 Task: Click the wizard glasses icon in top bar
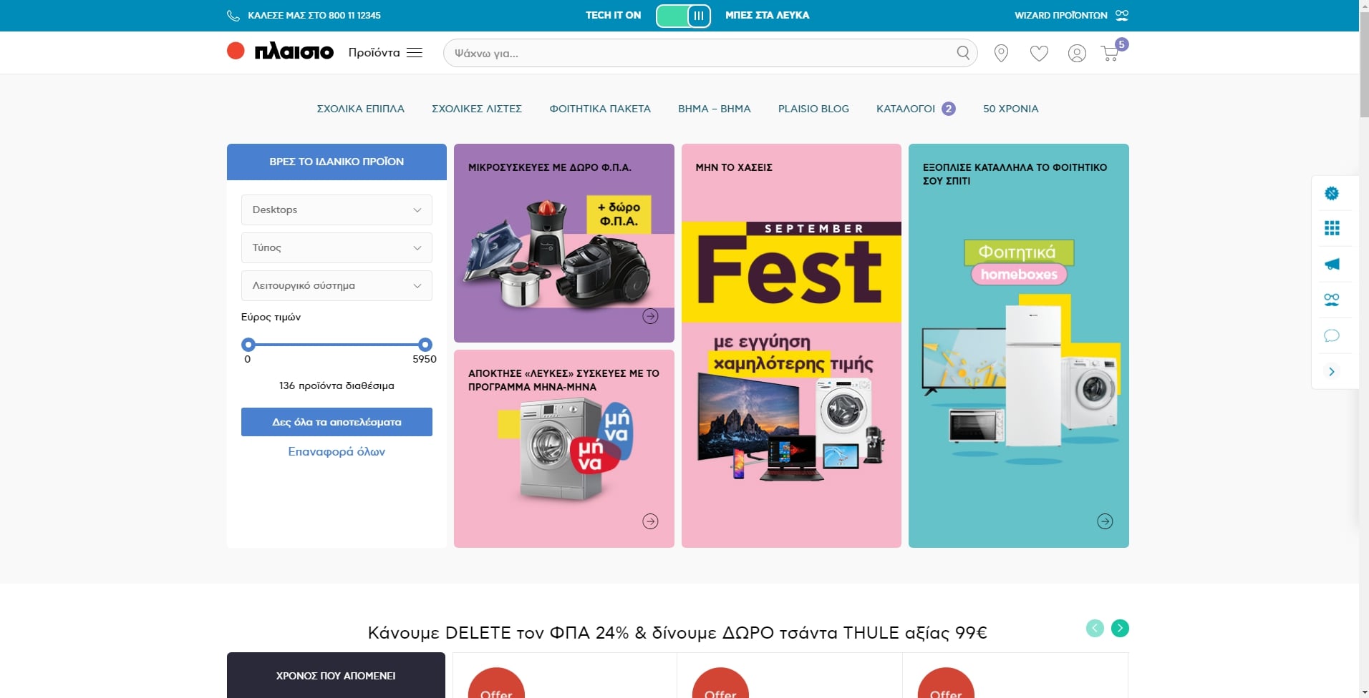pos(1122,15)
